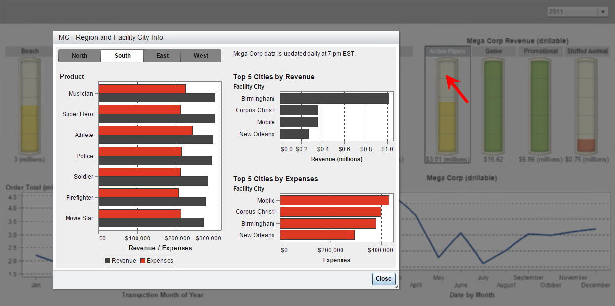615x306 pixels.
Task: Click the Mobile expenses bar
Action: pos(334,200)
